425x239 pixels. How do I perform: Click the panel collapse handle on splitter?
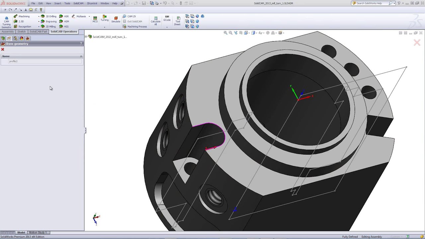click(85, 130)
